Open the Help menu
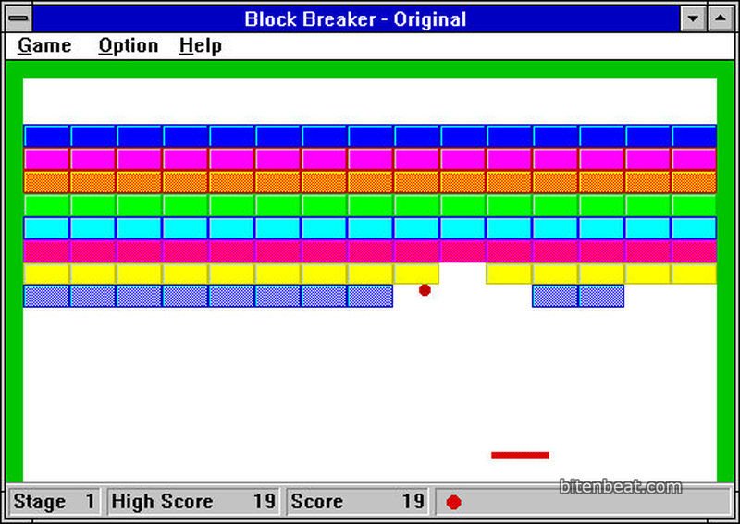 (x=200, y=46)
